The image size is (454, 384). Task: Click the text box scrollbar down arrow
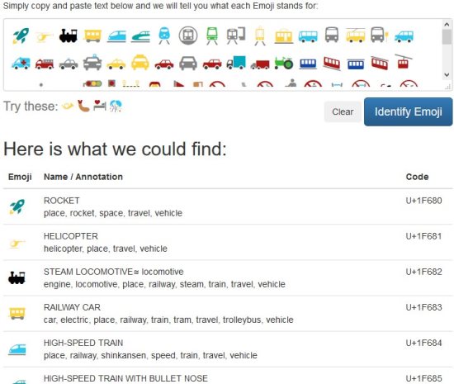point(447,74)
